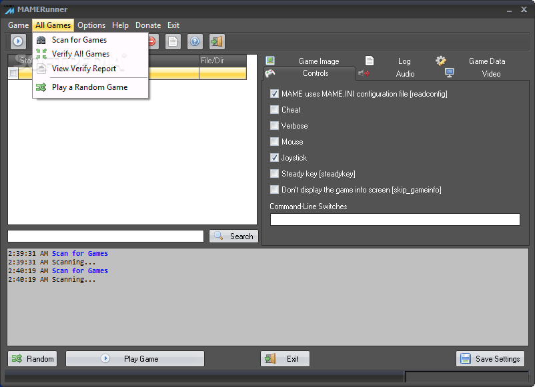This screenshot has width=535, height=387.
Task: Open the document toolbar icon
Action: 173,41
